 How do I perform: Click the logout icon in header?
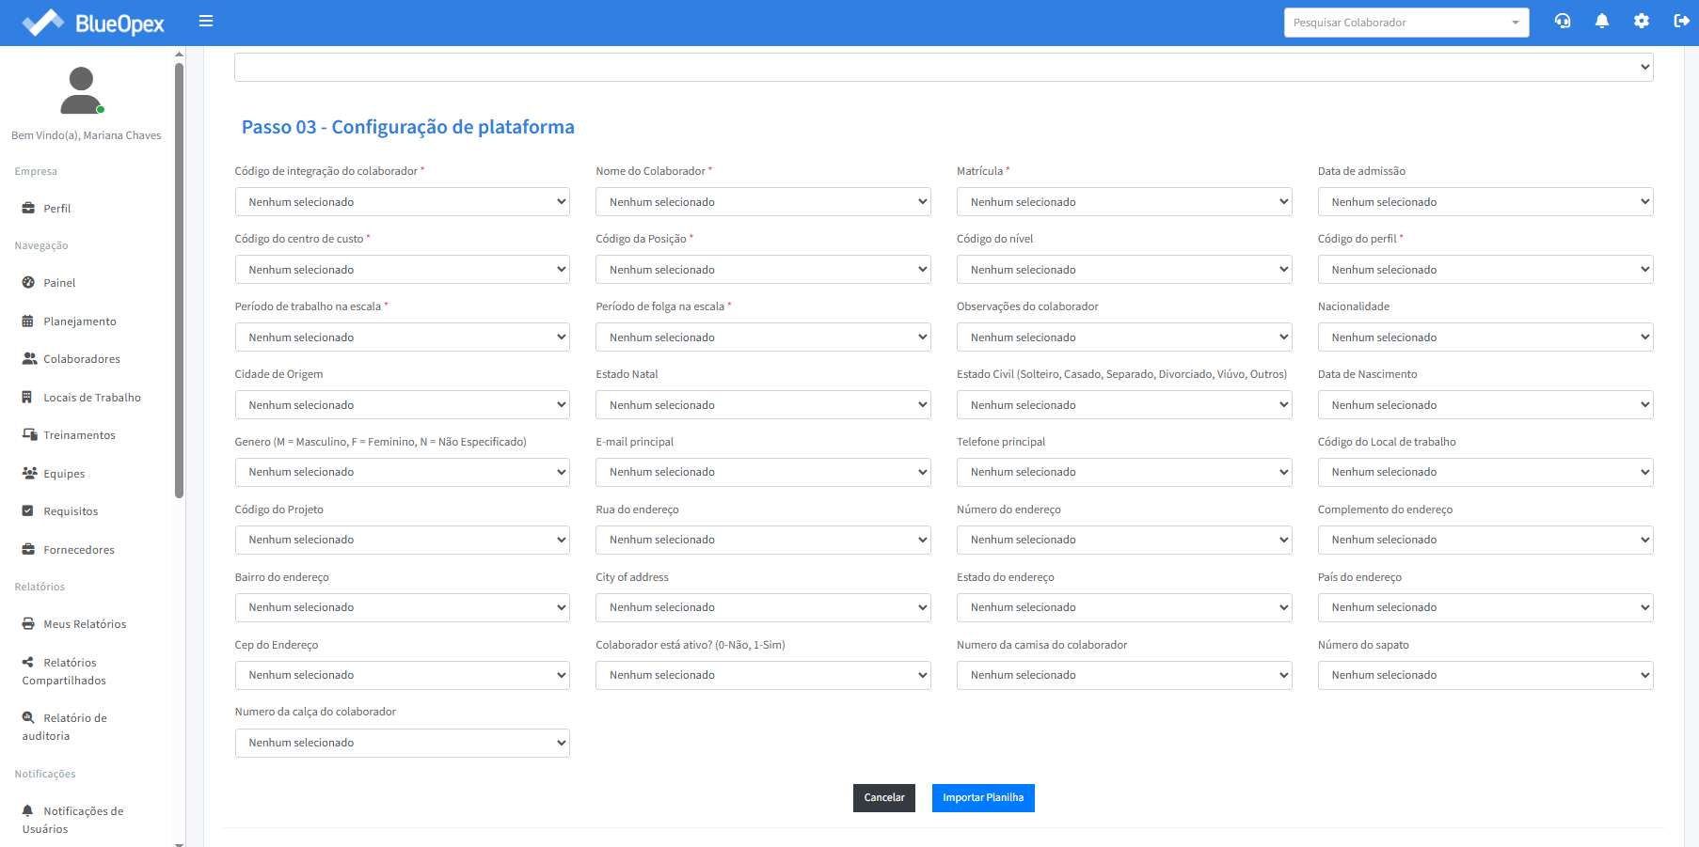click(x=1682, y=22)
